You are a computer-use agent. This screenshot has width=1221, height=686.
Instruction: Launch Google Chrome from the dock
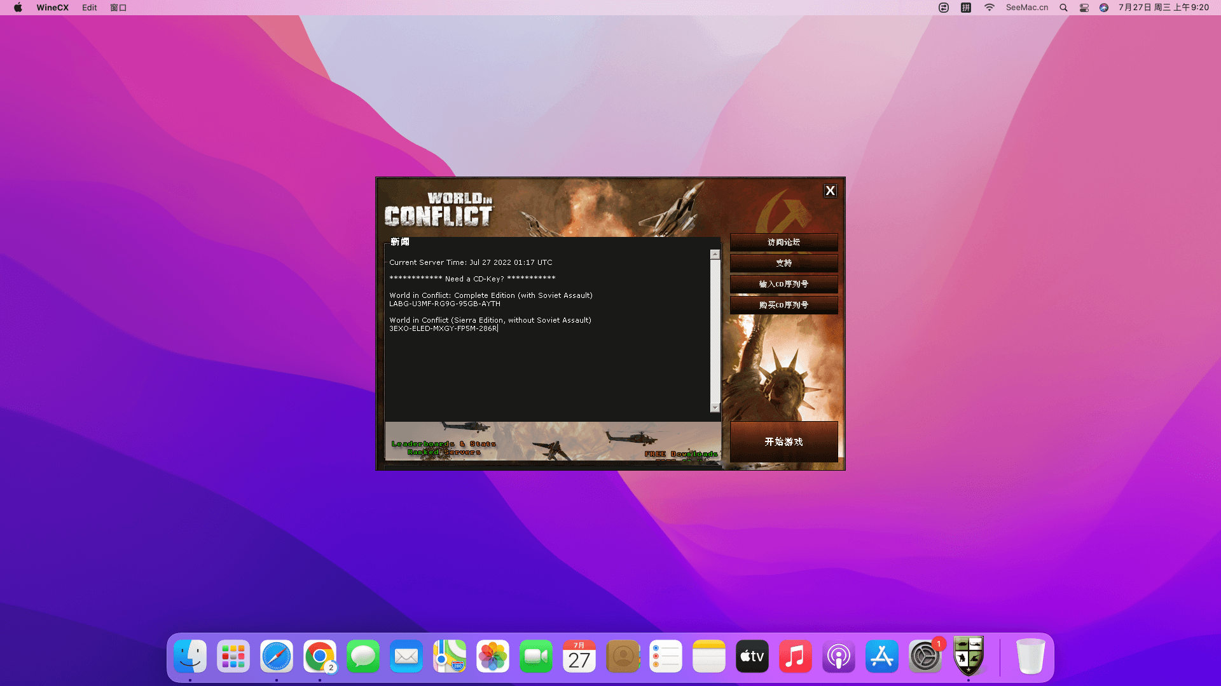coord(320,656)
